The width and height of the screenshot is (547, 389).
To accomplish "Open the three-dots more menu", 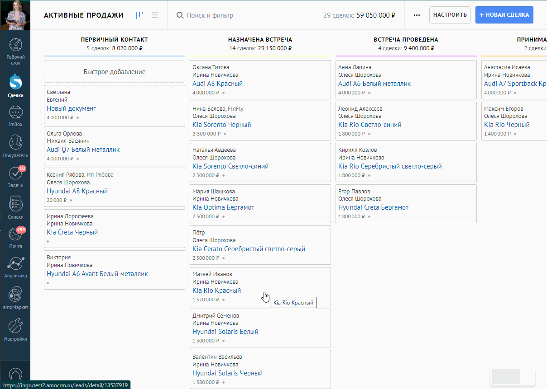I will pos(417,15).
